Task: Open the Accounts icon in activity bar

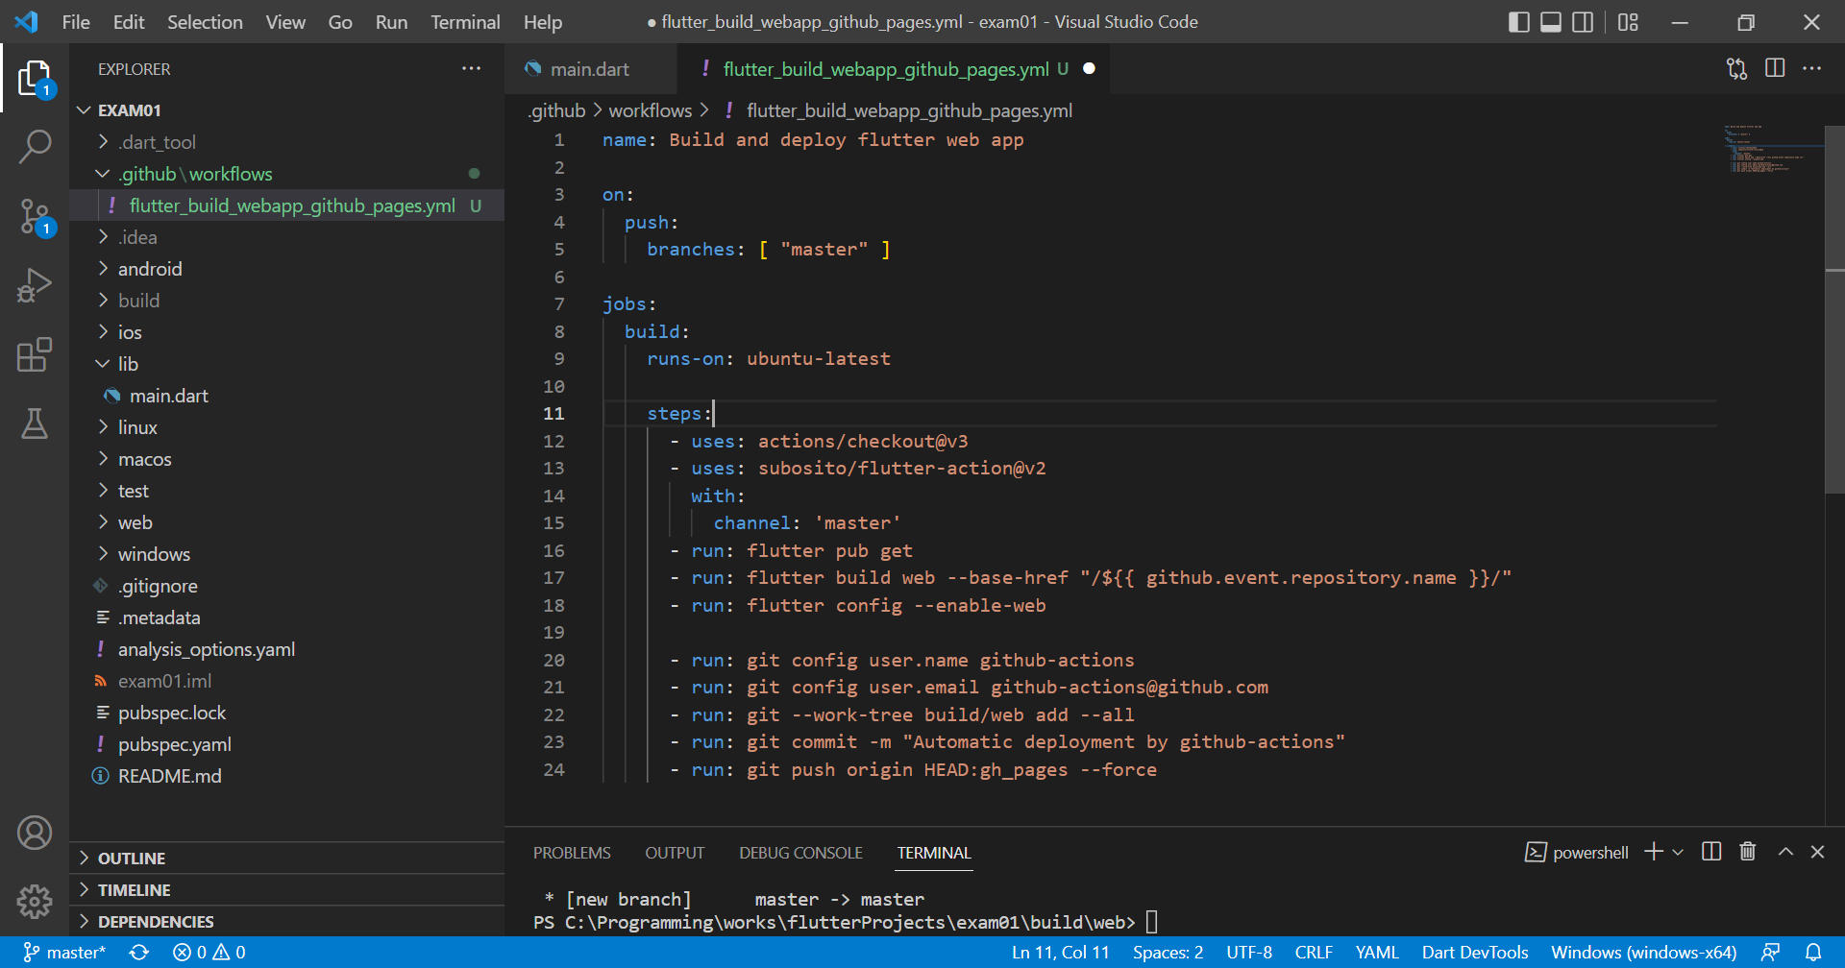Action: point(35,833)
